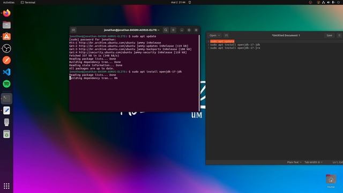Open Firefox from the dock
Viewport: 343px width, 193px height.
(x=6, y=13)
